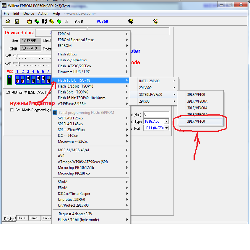Toggle the Vpp jumper switch

coord(9,80)
